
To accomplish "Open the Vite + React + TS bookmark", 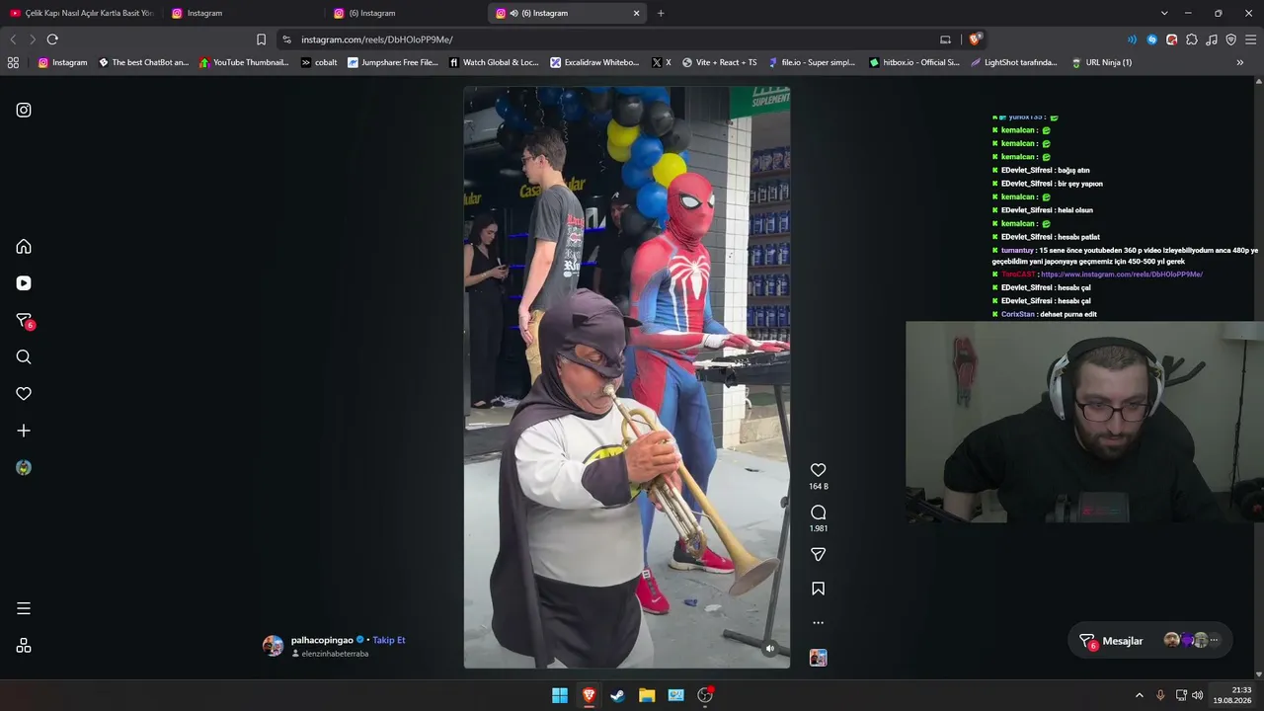I will [719, 62].
